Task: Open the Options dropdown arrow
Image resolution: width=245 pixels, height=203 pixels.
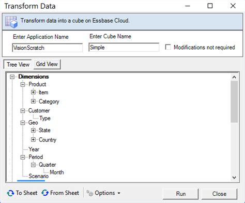Action: [x=119, y=193]
